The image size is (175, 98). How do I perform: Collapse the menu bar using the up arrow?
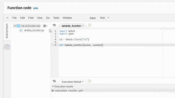pos(7,18)
